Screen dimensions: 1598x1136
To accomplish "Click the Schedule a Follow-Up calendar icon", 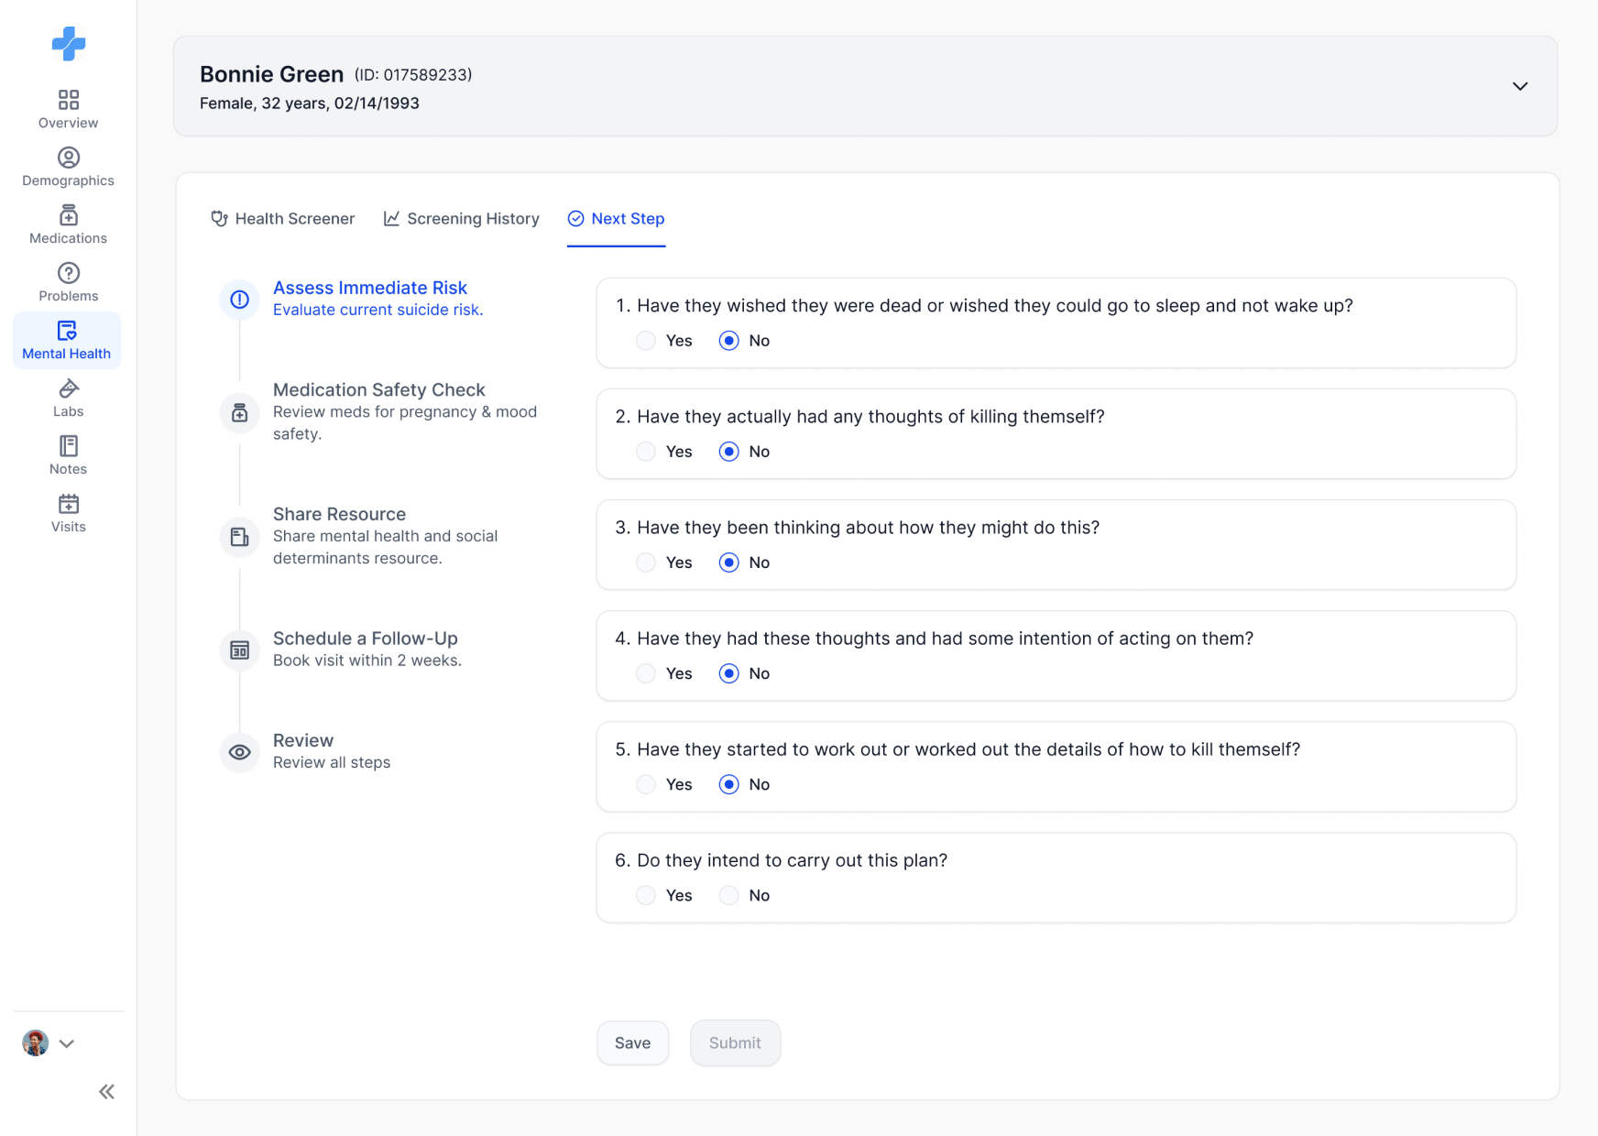I will click(239, 650).
